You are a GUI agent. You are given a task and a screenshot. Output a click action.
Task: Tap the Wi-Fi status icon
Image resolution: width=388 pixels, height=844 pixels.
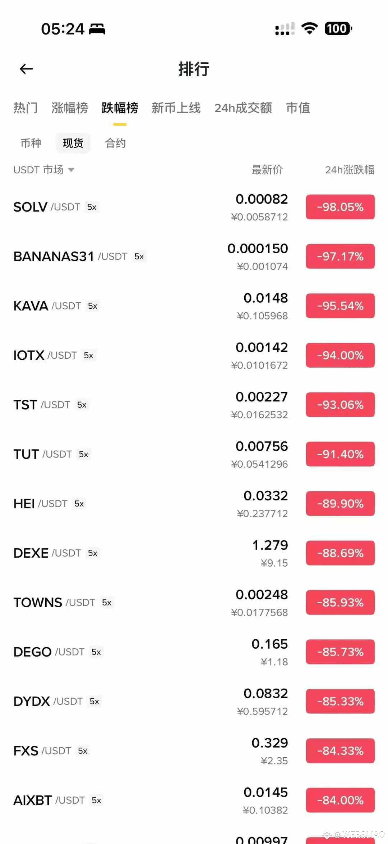click(x=310, y=28)
